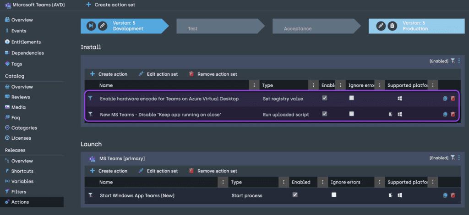Screen dimensions: 469x215
Task: Click the Development version edit pencil icon
Action: click(103, 26)
